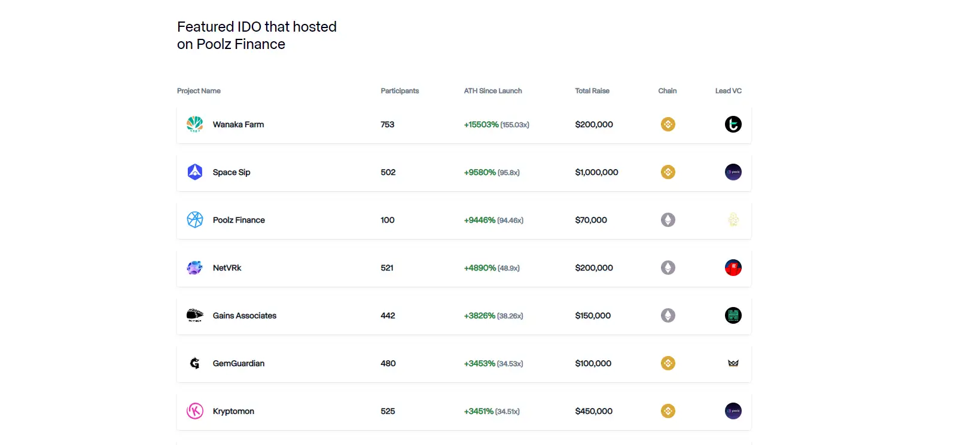Viewport: 972px width, 445px height.
Task: Click the Total Raise column header
Action: [x=592, y=91]
